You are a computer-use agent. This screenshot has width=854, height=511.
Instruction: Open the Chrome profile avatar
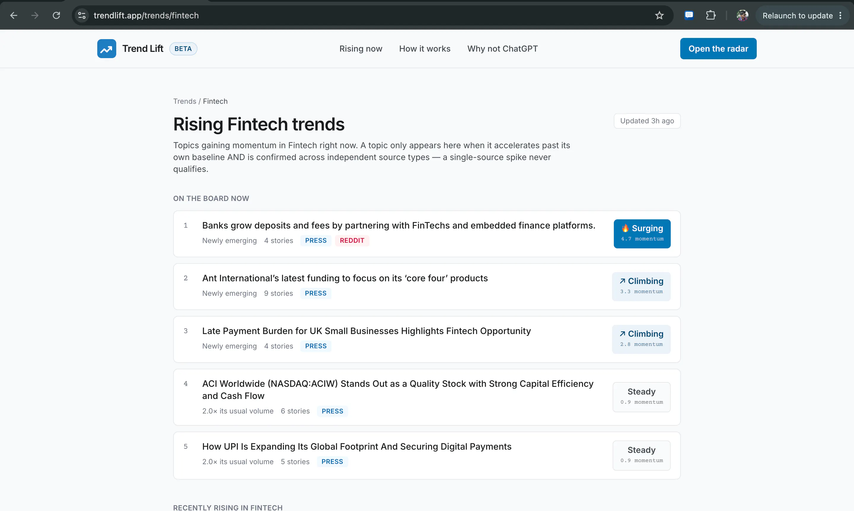pyautogui.click(x=742, y=15)
